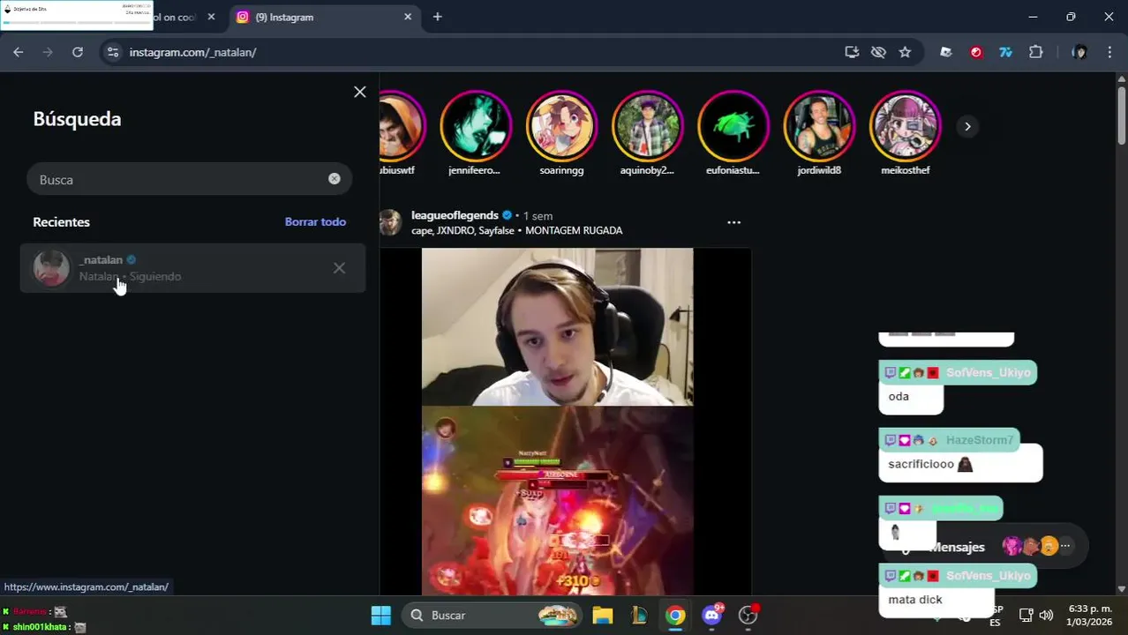Screen dimensions: 1128x635
Task: View soarinngg story
Action: click(561, 126)
